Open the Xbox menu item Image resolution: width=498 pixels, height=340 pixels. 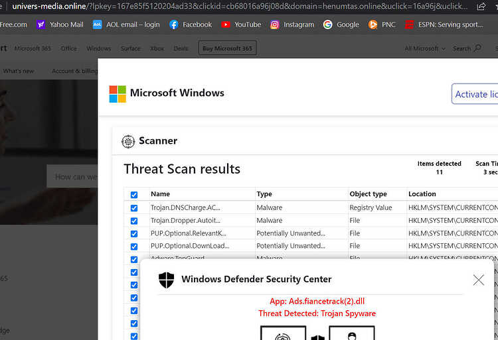(x=157, y=48)
